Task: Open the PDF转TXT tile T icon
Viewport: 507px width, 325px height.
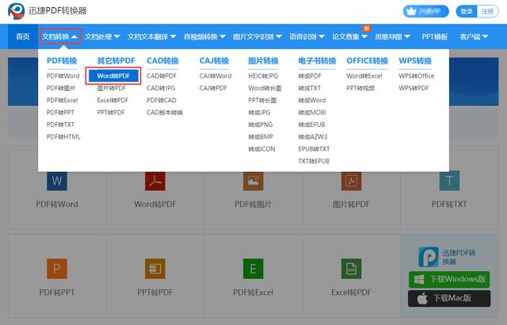Action: click(449, 180)
